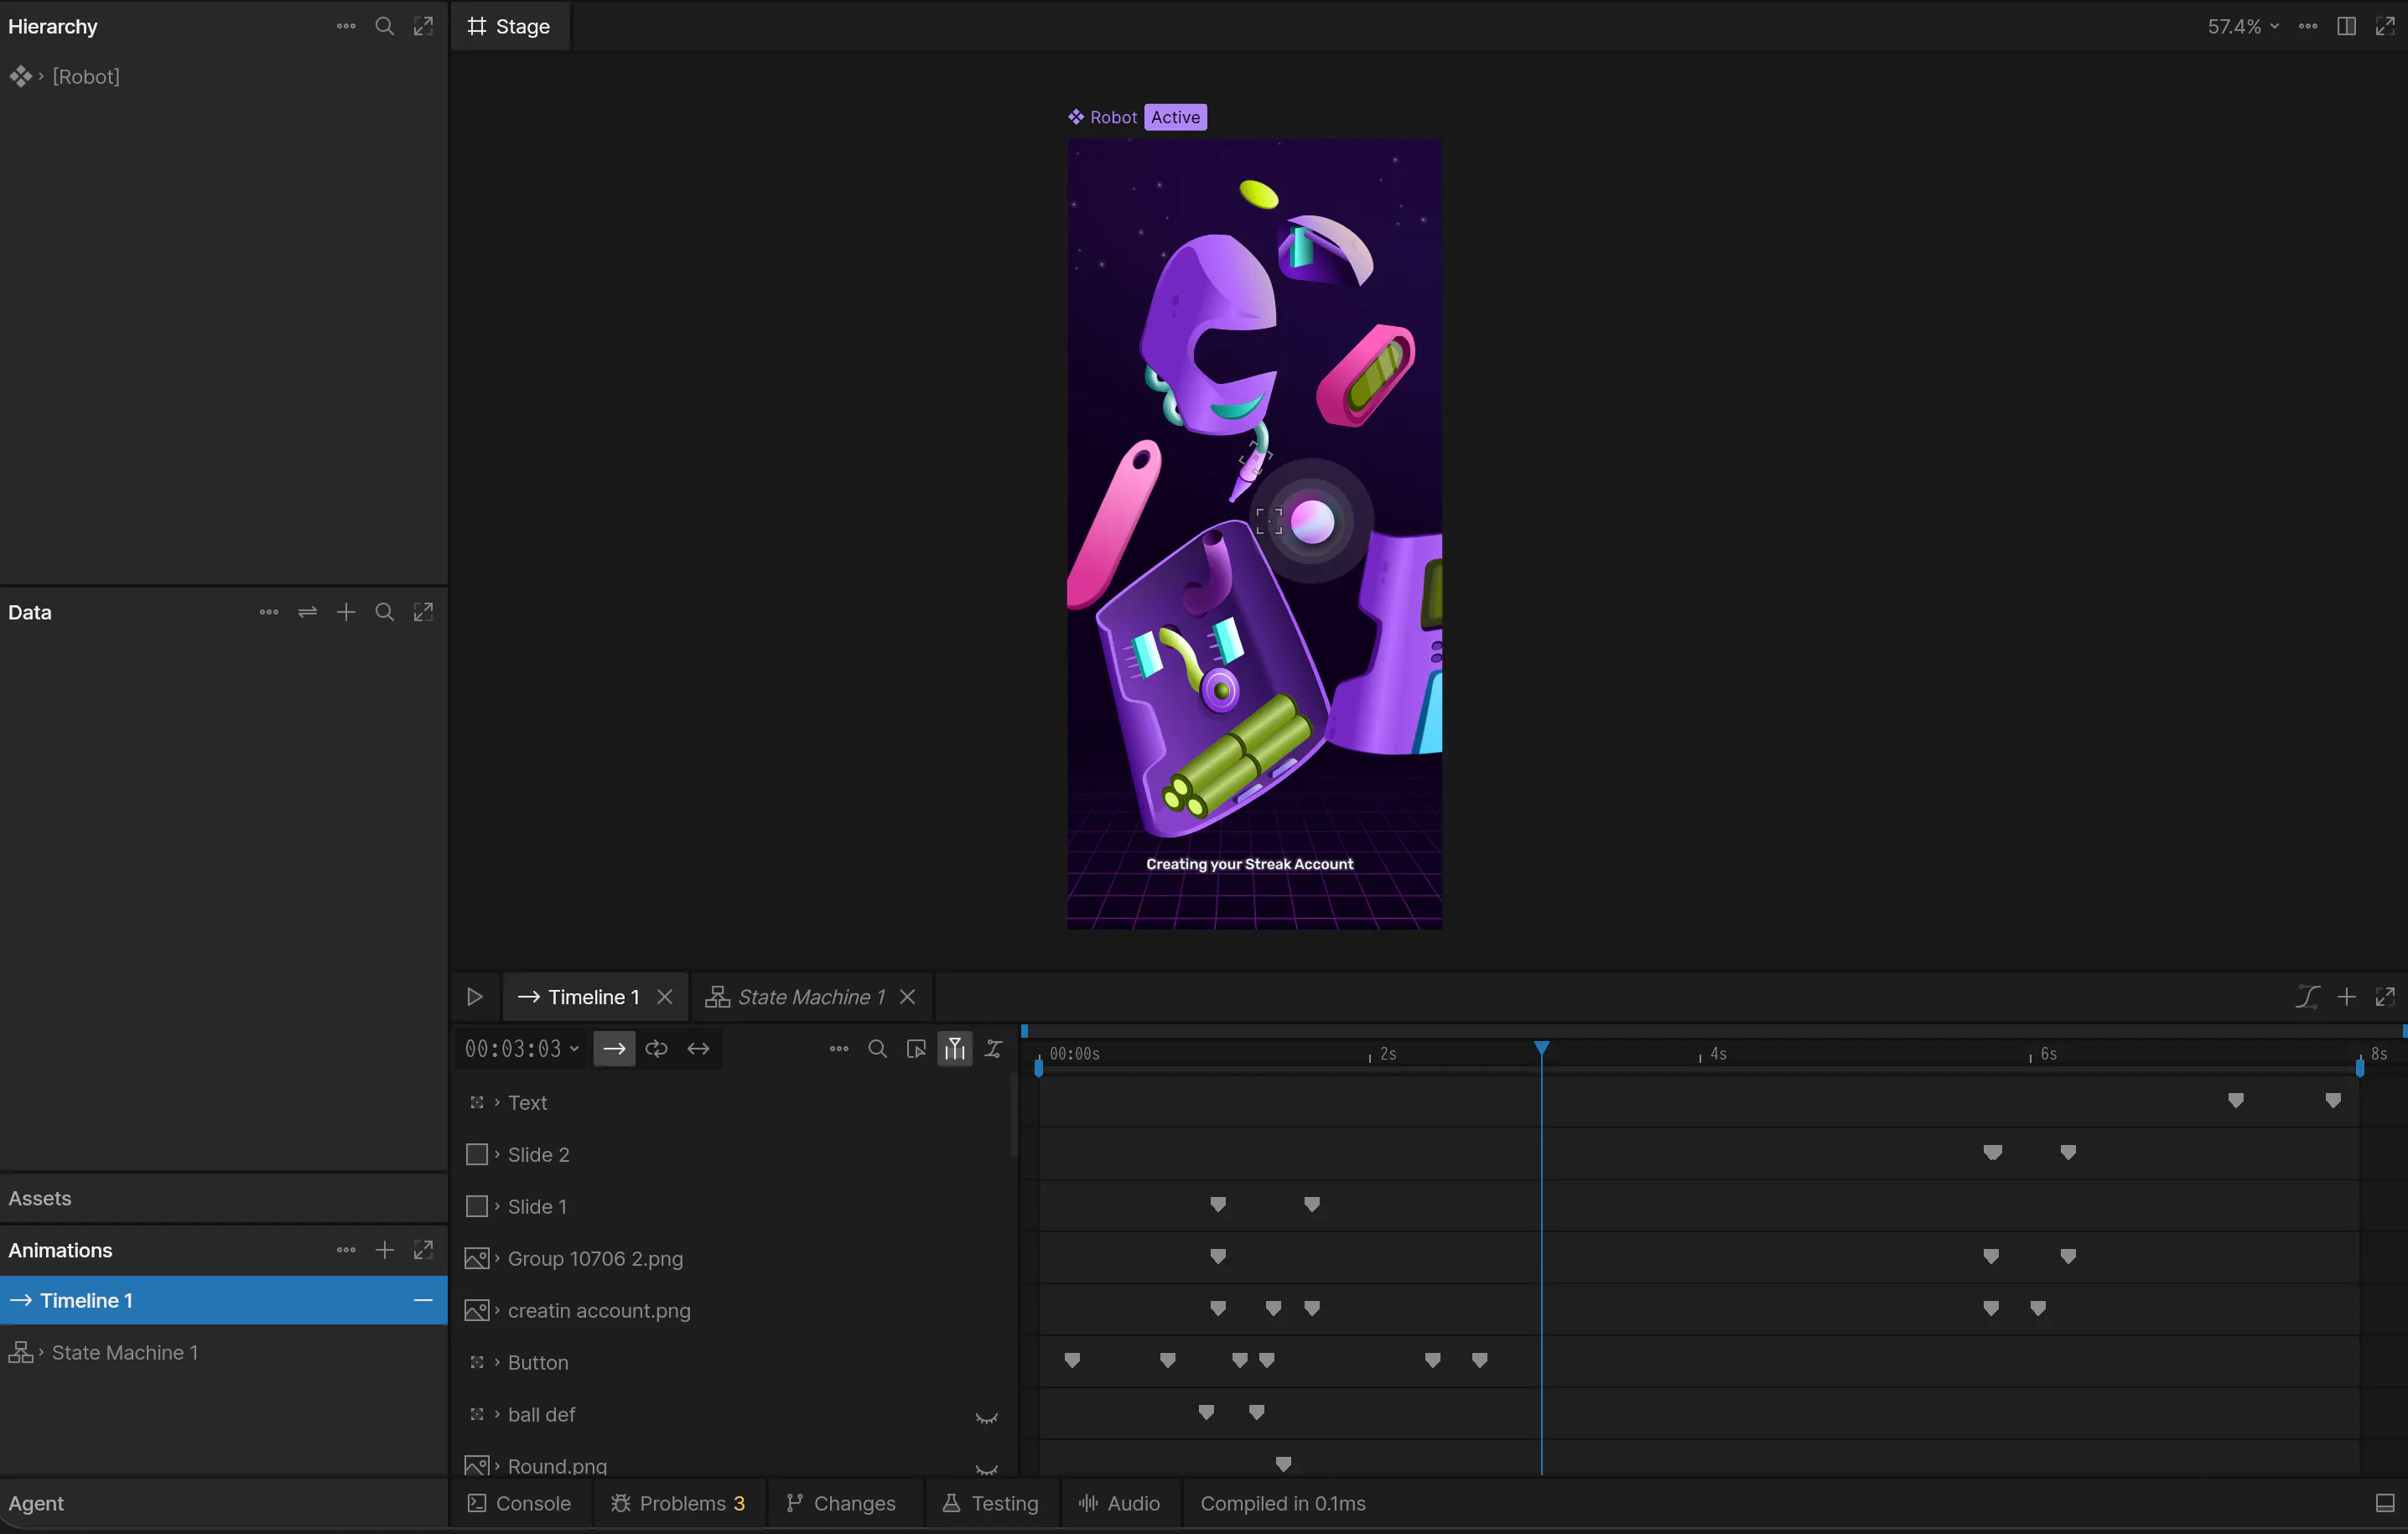Open Hierarchy panel options menu
Image resolution: width=2408 pixels, height=1534 pixels.
[x=346, y=26]
